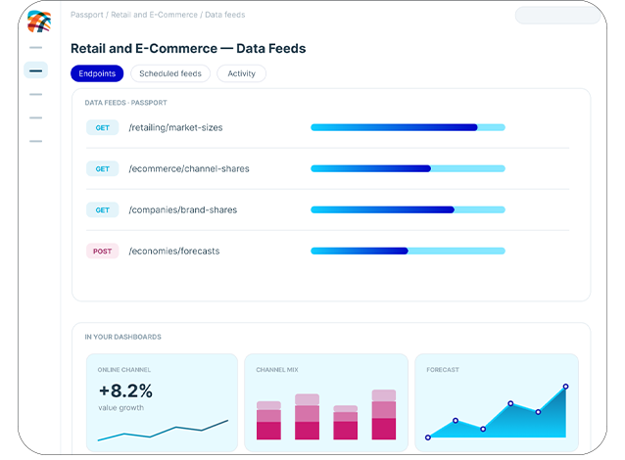Click progress bar for /economies/forecasts
Image resolution: width=625 pixels, height=460 pixels.
pos(408,251)
